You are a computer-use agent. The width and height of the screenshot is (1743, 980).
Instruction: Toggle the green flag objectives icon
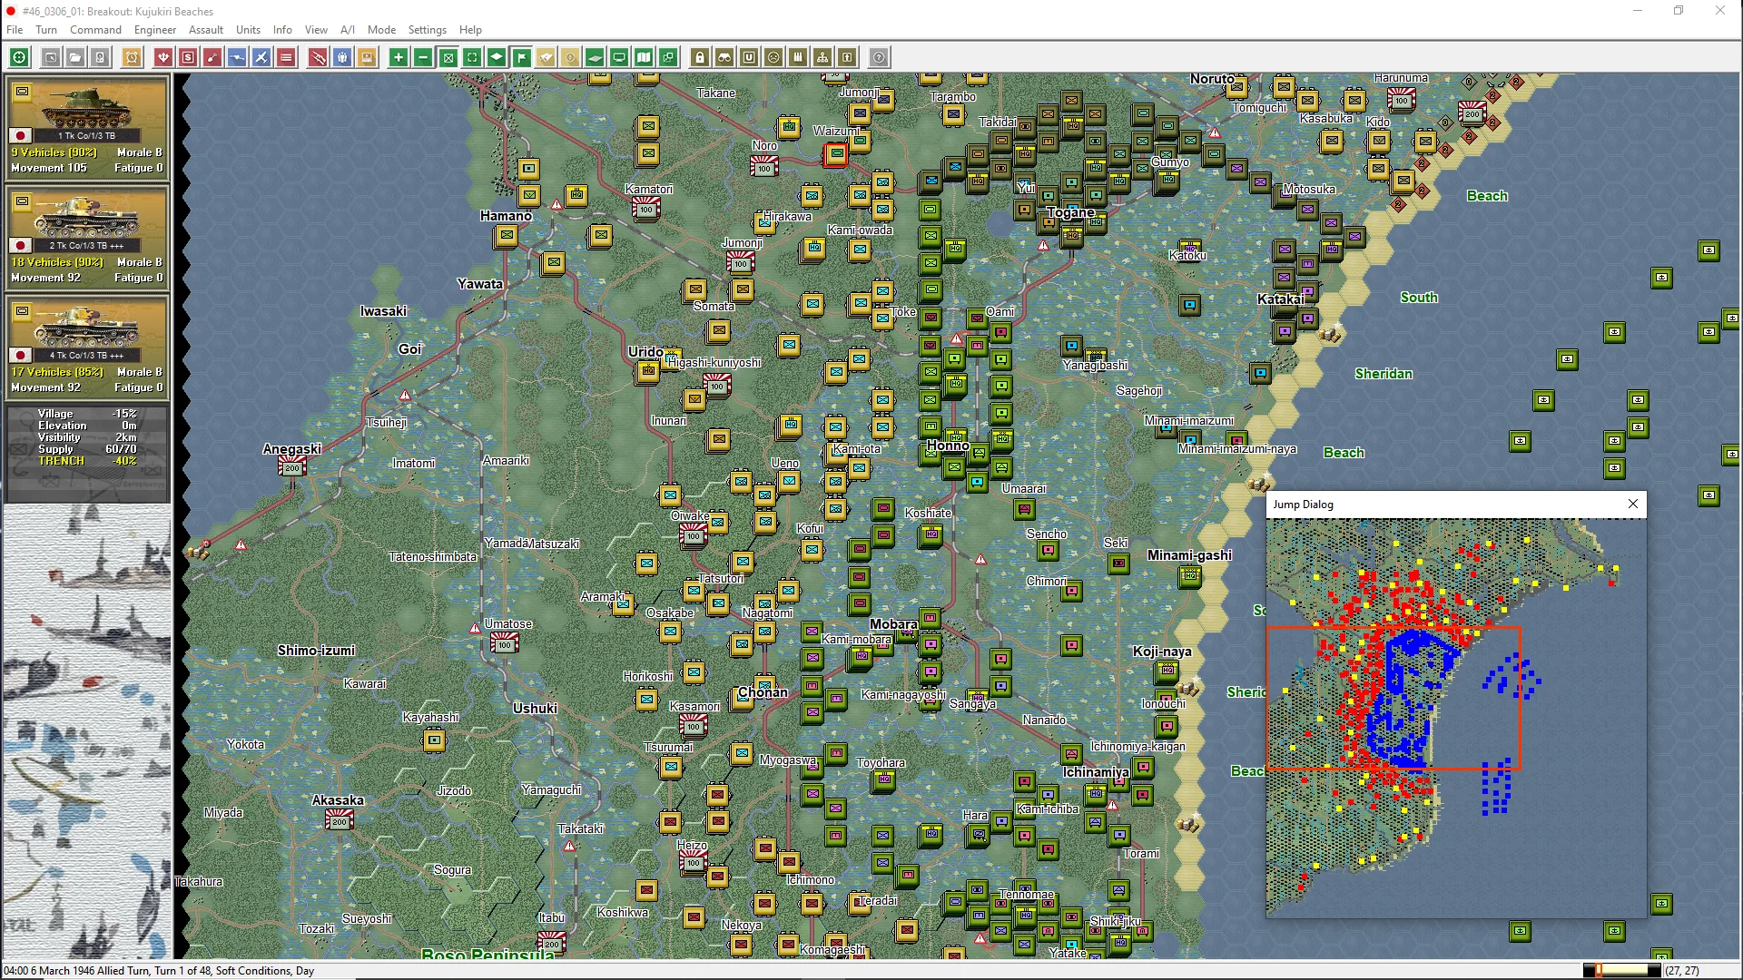click(x=521, y=58)
